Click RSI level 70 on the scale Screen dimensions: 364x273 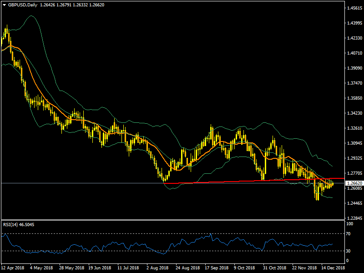349,234
